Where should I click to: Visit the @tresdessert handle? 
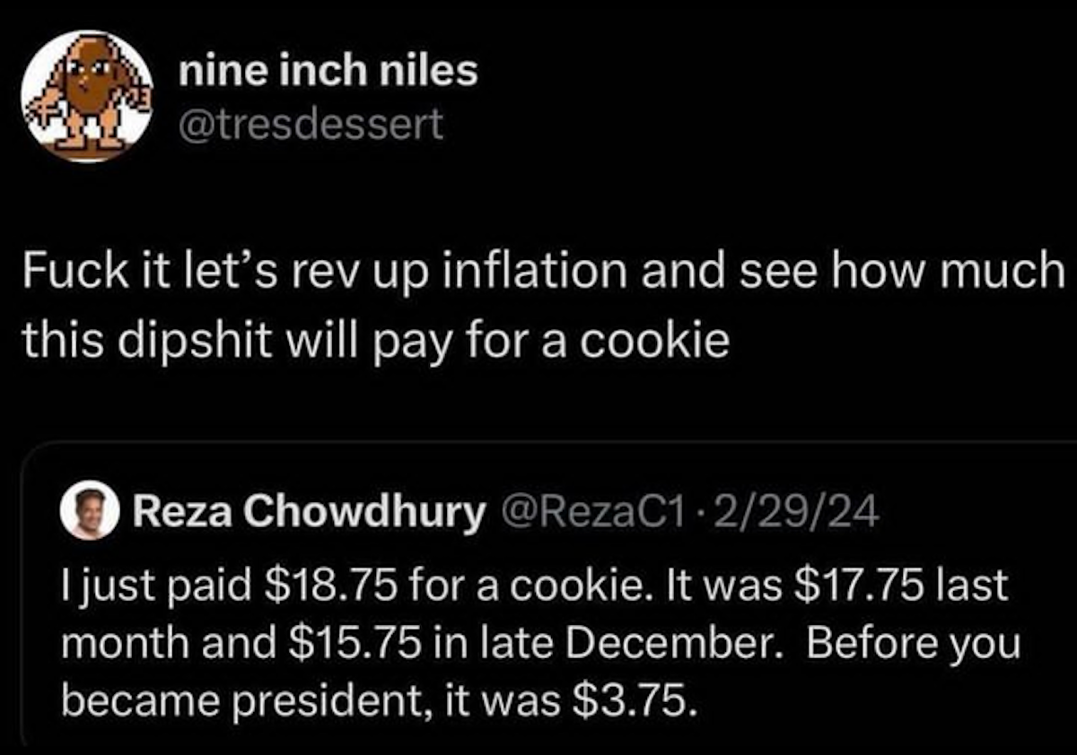311,125
